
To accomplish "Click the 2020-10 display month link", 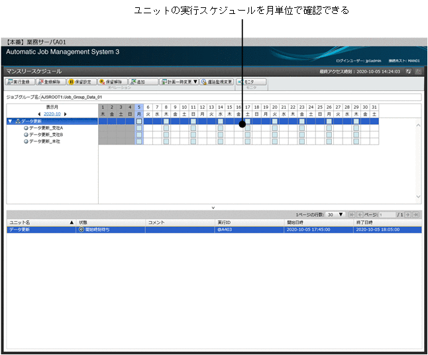I will point(52,114).
